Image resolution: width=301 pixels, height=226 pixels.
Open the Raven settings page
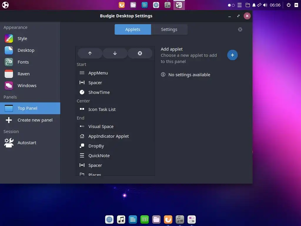[x=30, y=74]
